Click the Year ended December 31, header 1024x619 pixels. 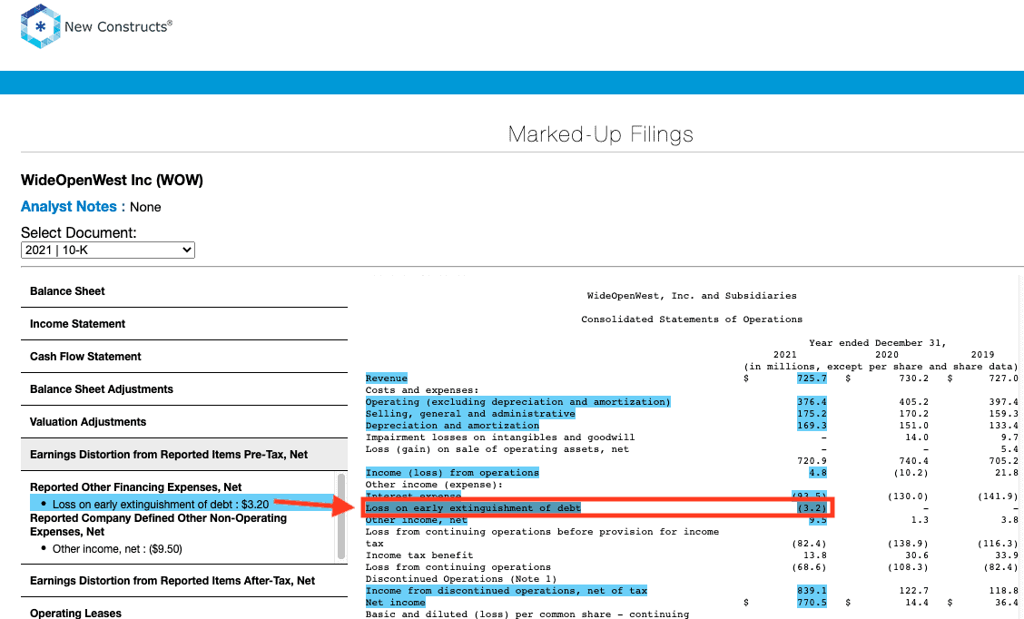[x=878, y=343]
